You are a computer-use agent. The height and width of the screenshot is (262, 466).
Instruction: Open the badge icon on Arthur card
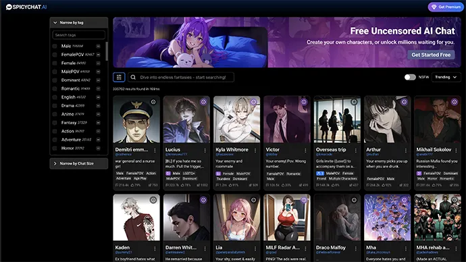point(404,102)
